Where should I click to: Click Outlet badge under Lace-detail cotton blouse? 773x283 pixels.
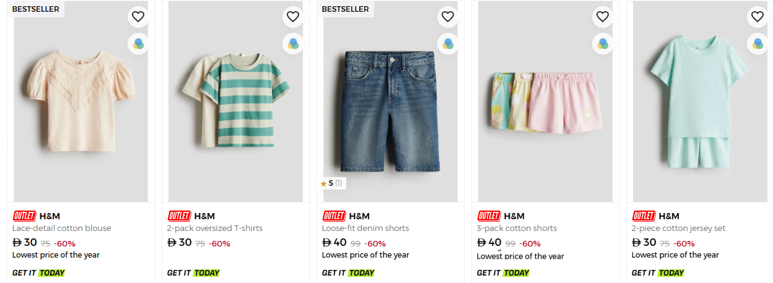pyautogui.click(x=24, y=216)
